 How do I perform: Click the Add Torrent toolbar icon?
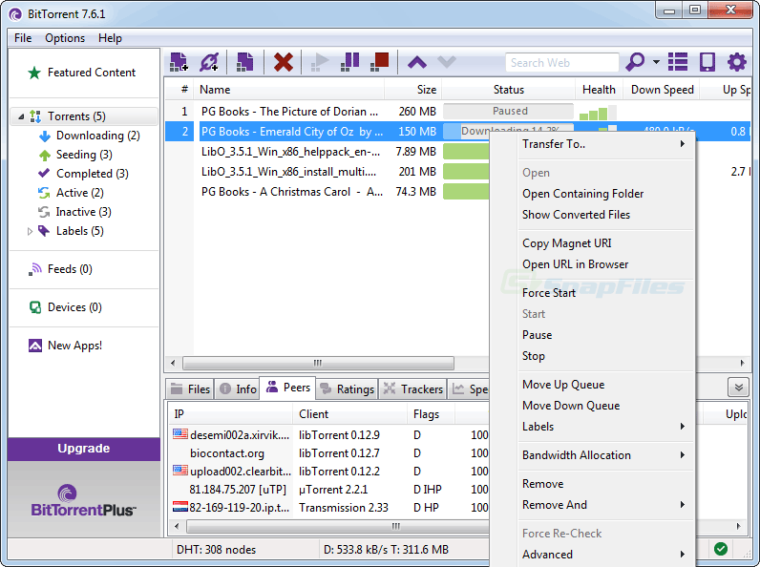click(x=179, y=62)
